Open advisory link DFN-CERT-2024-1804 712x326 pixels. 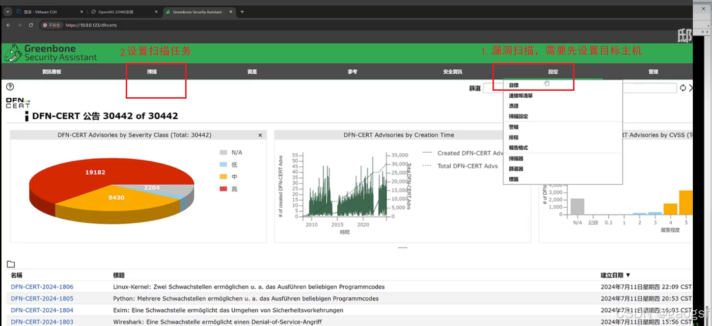(42, 310)
